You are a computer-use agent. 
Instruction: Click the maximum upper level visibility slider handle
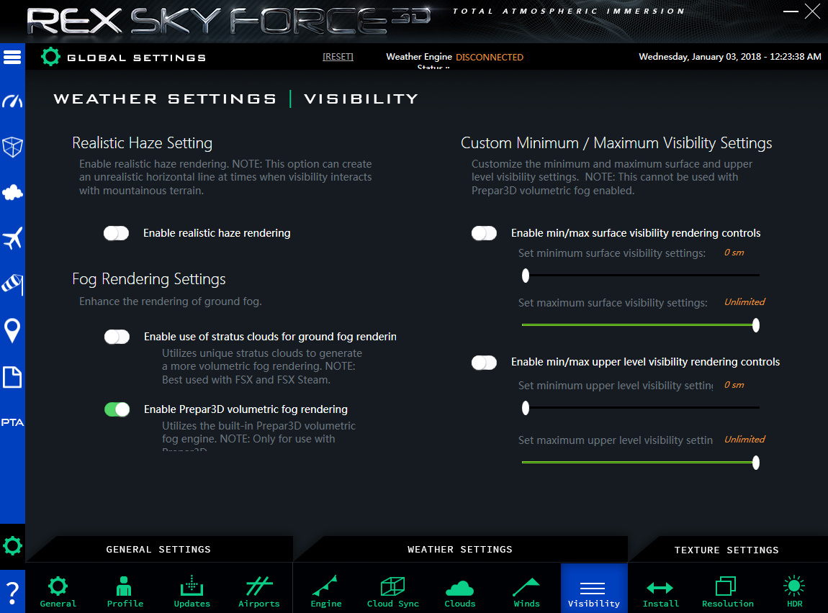point(756,463)
